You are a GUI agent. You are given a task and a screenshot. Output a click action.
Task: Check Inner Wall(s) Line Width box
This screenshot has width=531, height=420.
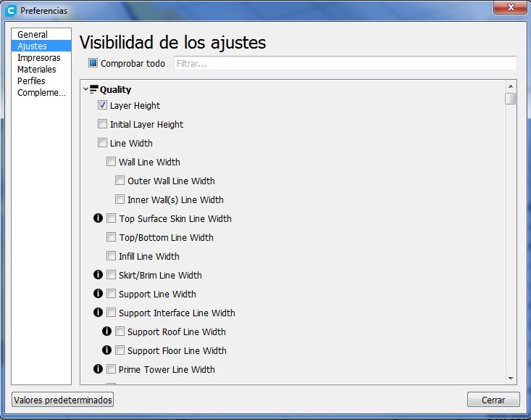coord(120,199)
